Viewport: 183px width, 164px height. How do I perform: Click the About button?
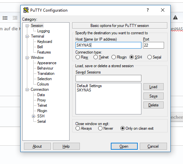coord(37,146)
